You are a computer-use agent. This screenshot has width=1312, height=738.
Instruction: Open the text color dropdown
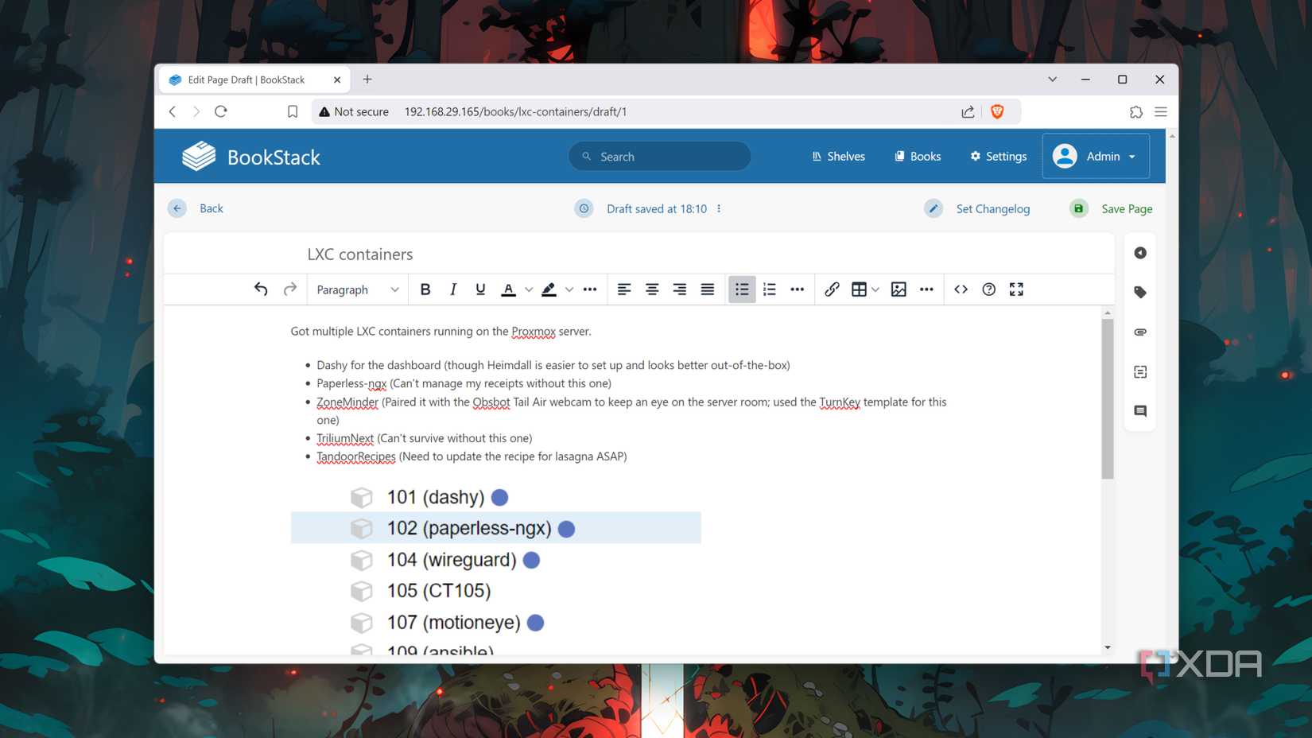[x=528, y=289]
